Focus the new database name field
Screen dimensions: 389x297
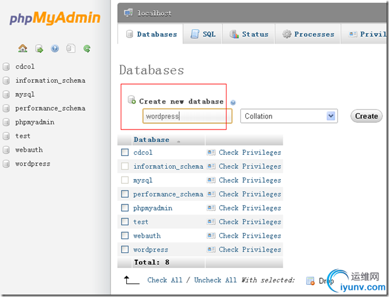click(x=187, y=116)
